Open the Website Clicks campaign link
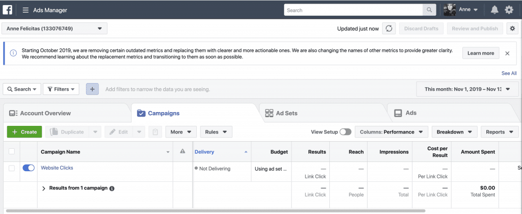Image resolution: width=522 pixels, height=214 pixels. (57, 168)
